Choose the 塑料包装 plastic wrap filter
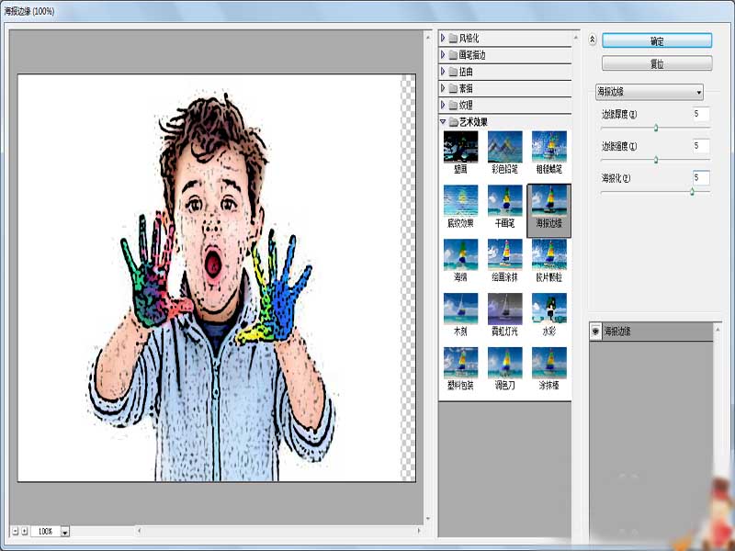 [460, 369]
